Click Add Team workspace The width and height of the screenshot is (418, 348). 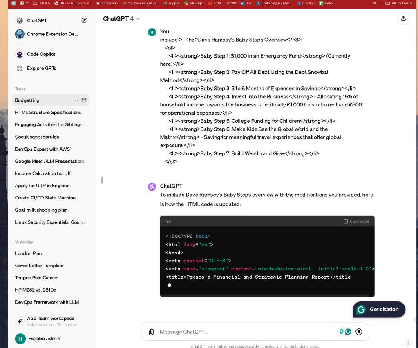[x=51, y=321]
